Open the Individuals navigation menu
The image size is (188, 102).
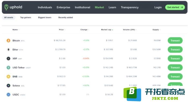[45, 7]
